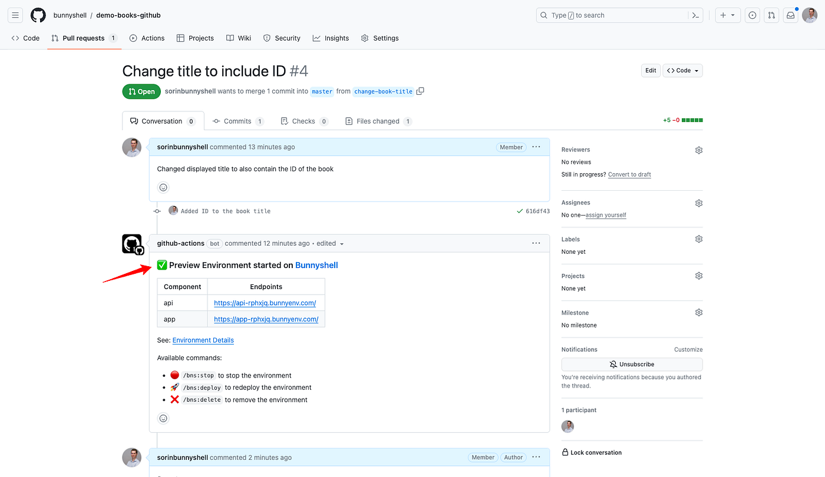Open the change-book-title branch link
825x477 pixels.
(383, 91)
